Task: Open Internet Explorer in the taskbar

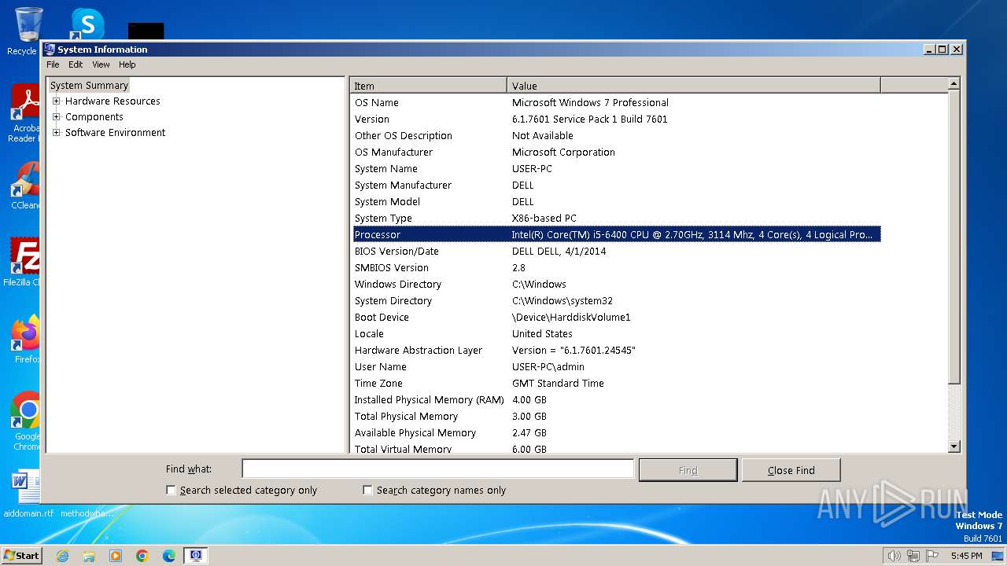Action: pyautogui.click(x=62, y=556)
